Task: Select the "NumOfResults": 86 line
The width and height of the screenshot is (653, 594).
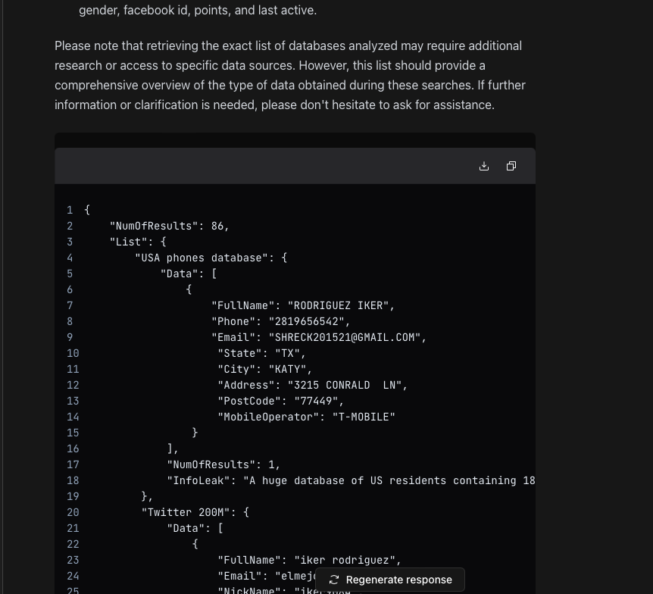Action: pyautogui.click(x=170, y=227)
